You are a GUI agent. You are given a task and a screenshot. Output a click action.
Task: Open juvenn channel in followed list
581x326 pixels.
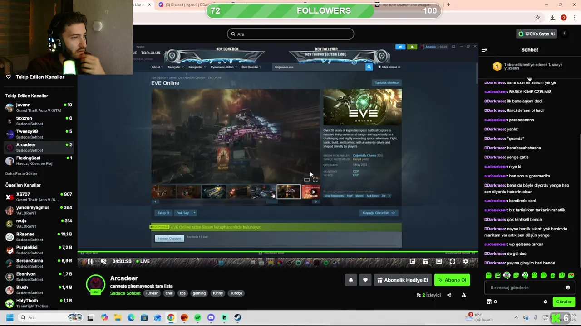(x=39, y=107)
